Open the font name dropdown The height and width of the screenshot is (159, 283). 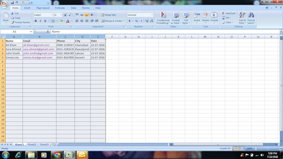click(52, 15)
